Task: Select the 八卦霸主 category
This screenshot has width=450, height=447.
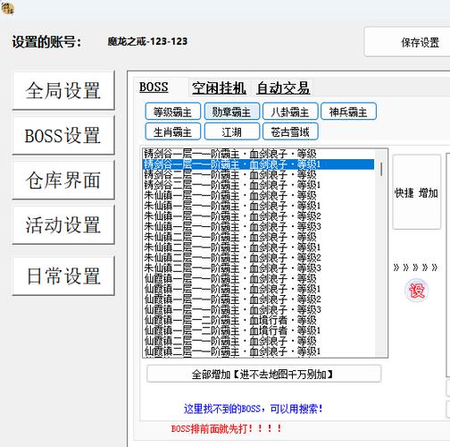Action: coord(290,112)
